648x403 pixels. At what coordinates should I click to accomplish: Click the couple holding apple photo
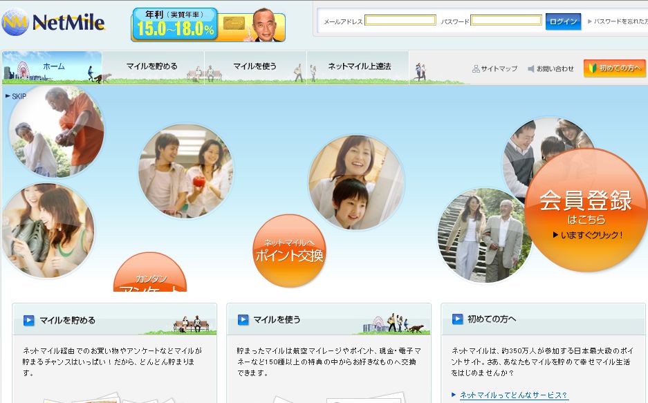coord(186,171)
